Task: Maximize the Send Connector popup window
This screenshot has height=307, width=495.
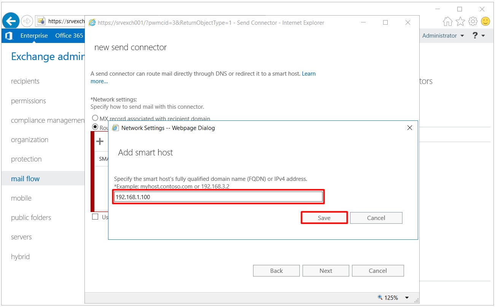Action: click(385, 23)
